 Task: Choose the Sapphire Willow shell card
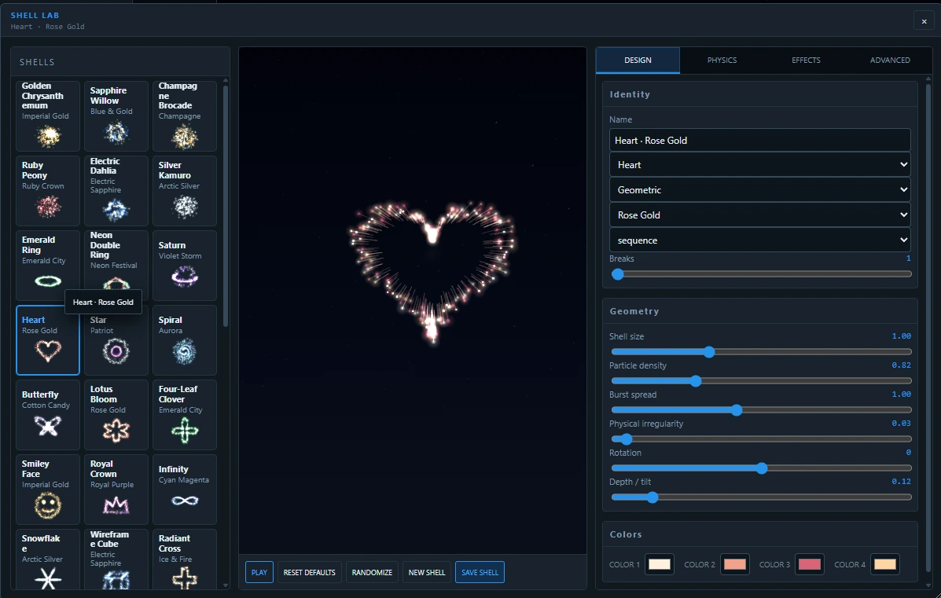[116, 116]
